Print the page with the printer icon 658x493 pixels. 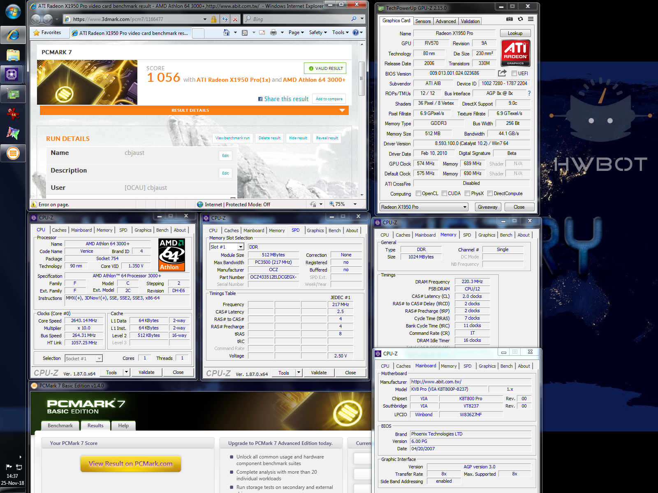273,32
